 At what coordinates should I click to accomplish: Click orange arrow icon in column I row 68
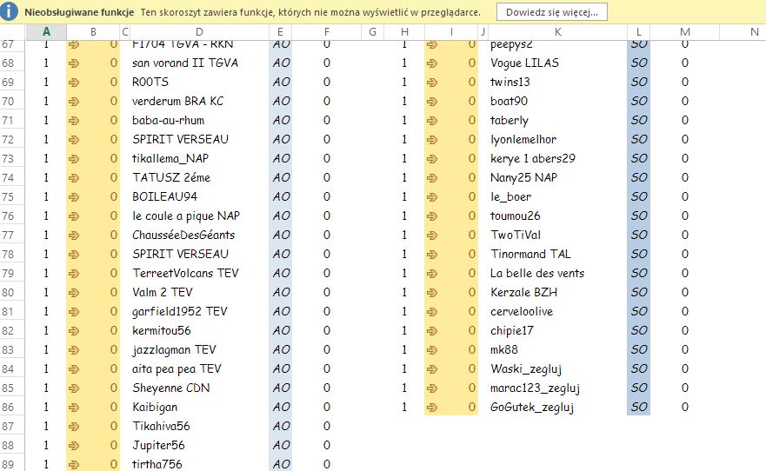tap(432, 63)
